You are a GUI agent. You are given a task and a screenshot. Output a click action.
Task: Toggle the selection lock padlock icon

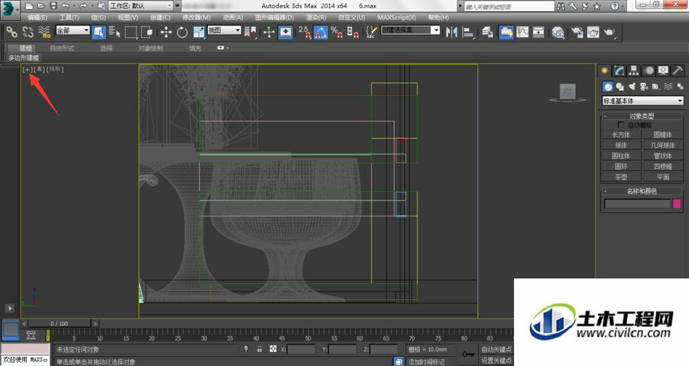coord(259,349)
